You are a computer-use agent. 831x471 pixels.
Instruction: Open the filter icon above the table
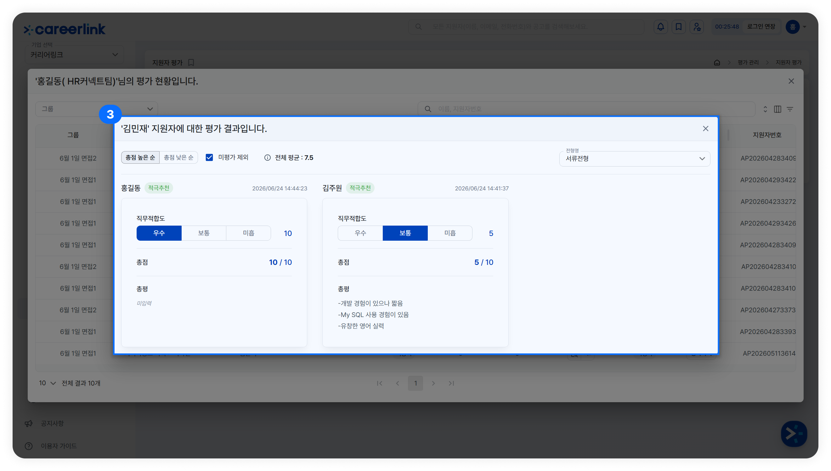[790, 109]
